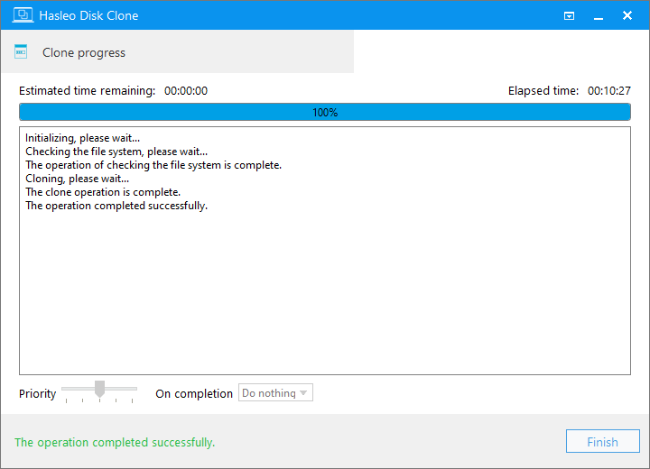The image size is (650, 469).
Task: Click the Finish button
Action: (x=603, y=441)
